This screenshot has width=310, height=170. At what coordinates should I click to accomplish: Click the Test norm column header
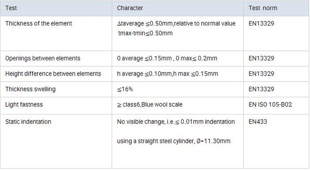[x=276, y=8]
